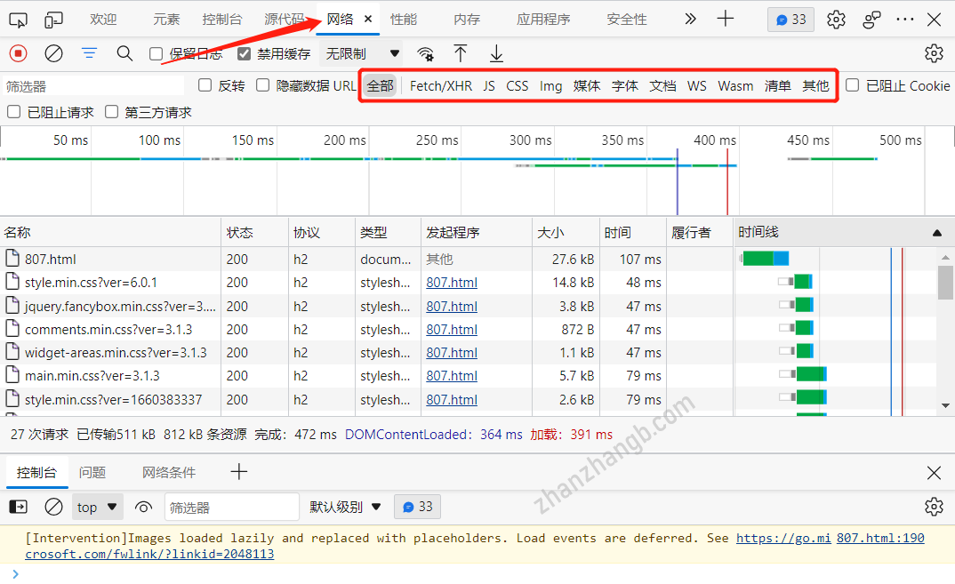Open the 807.html initiator link for style.min.css?ver=6.0.1
Screen dimensions: 955x584
[x=451, y=283]
